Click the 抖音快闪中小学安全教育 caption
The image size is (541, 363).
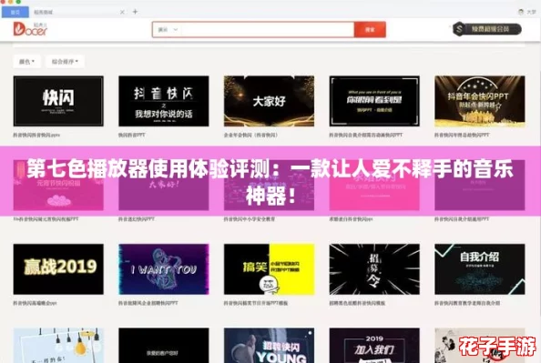pos(250,219)
